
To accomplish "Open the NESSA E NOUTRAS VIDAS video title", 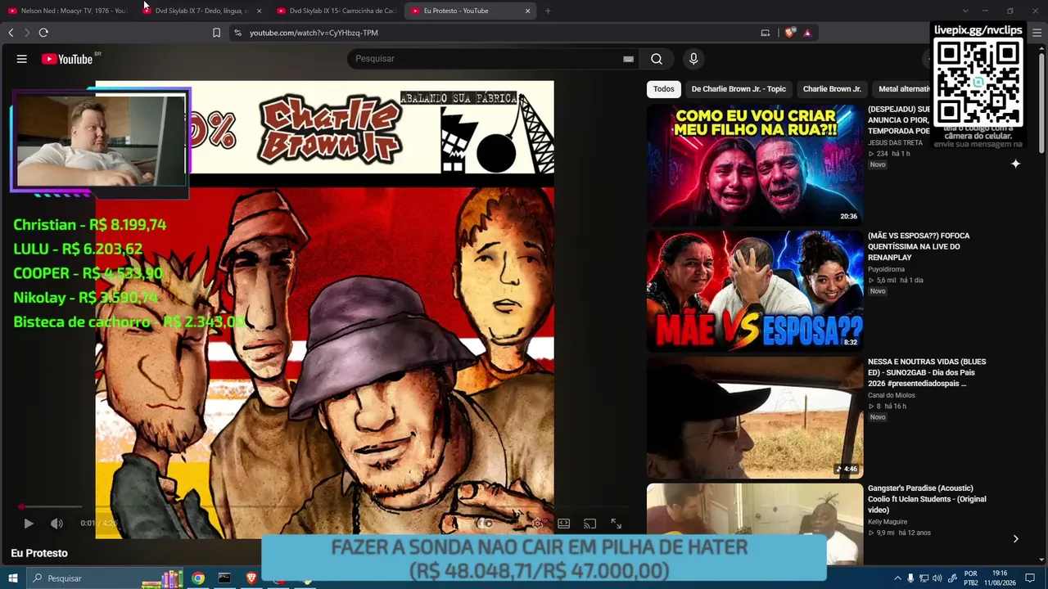I will click(x=927, y=372).
